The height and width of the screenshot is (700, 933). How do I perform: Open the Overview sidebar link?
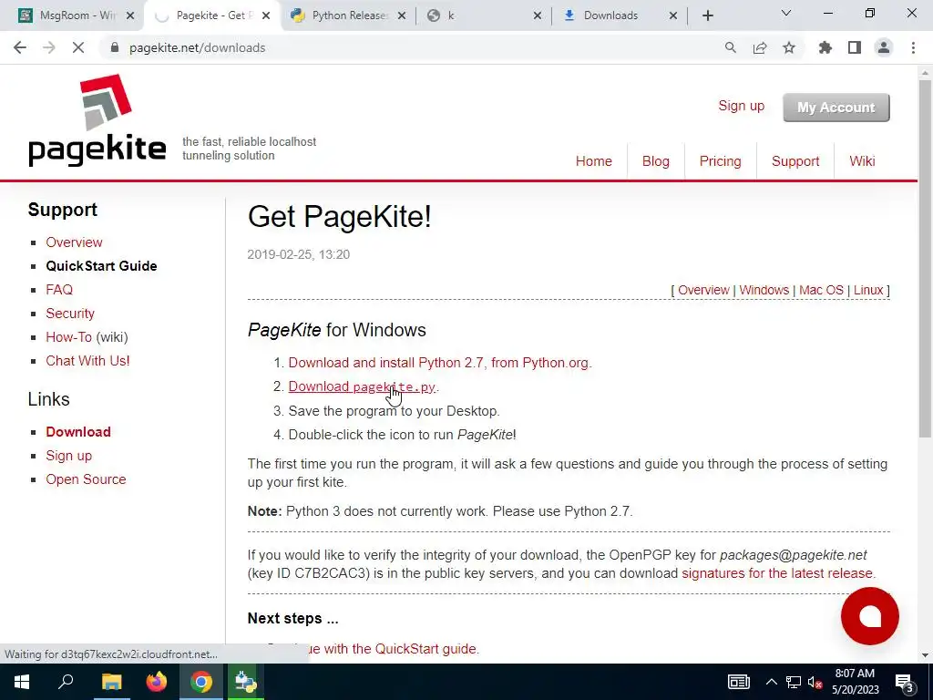click(x=74, y=242)
